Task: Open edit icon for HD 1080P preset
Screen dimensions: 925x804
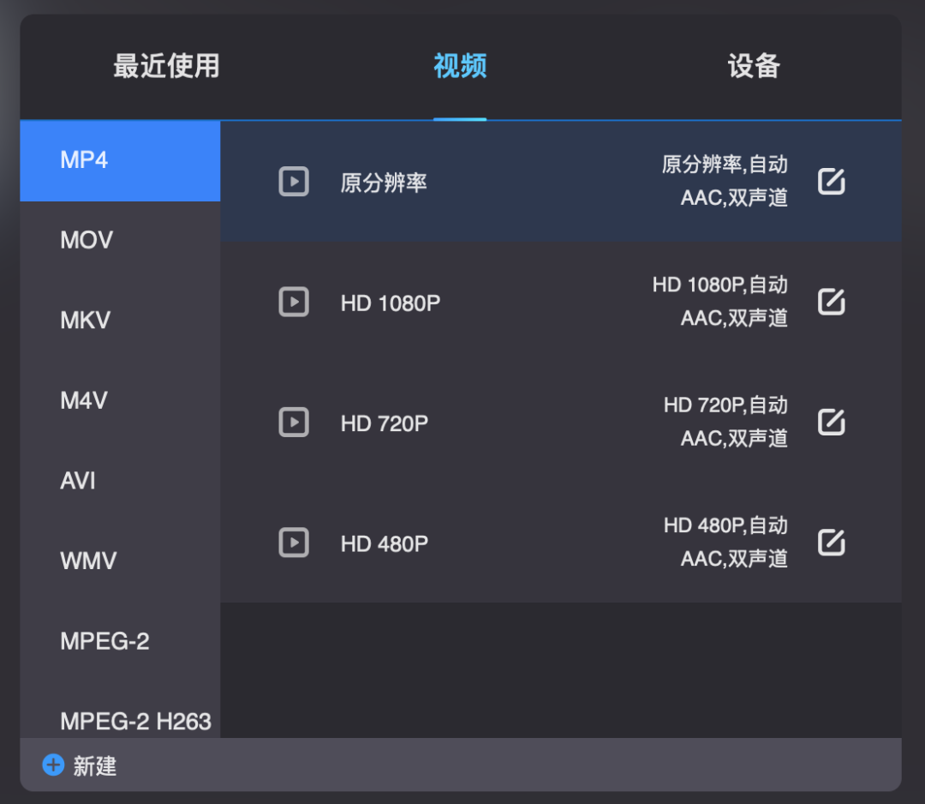Action: (x=830, y=301)
